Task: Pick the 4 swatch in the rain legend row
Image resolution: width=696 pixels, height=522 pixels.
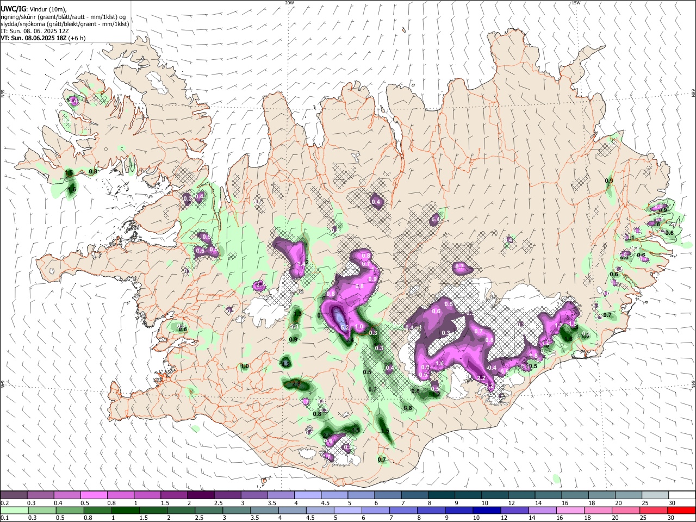Action: [x=292, y=510]
